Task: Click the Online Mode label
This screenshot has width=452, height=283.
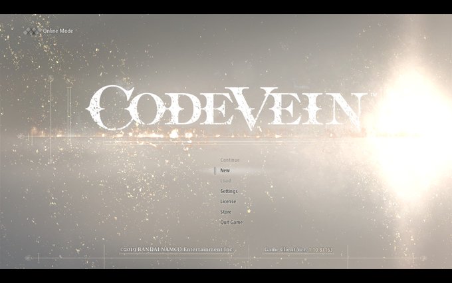Action: coord(58,31)
